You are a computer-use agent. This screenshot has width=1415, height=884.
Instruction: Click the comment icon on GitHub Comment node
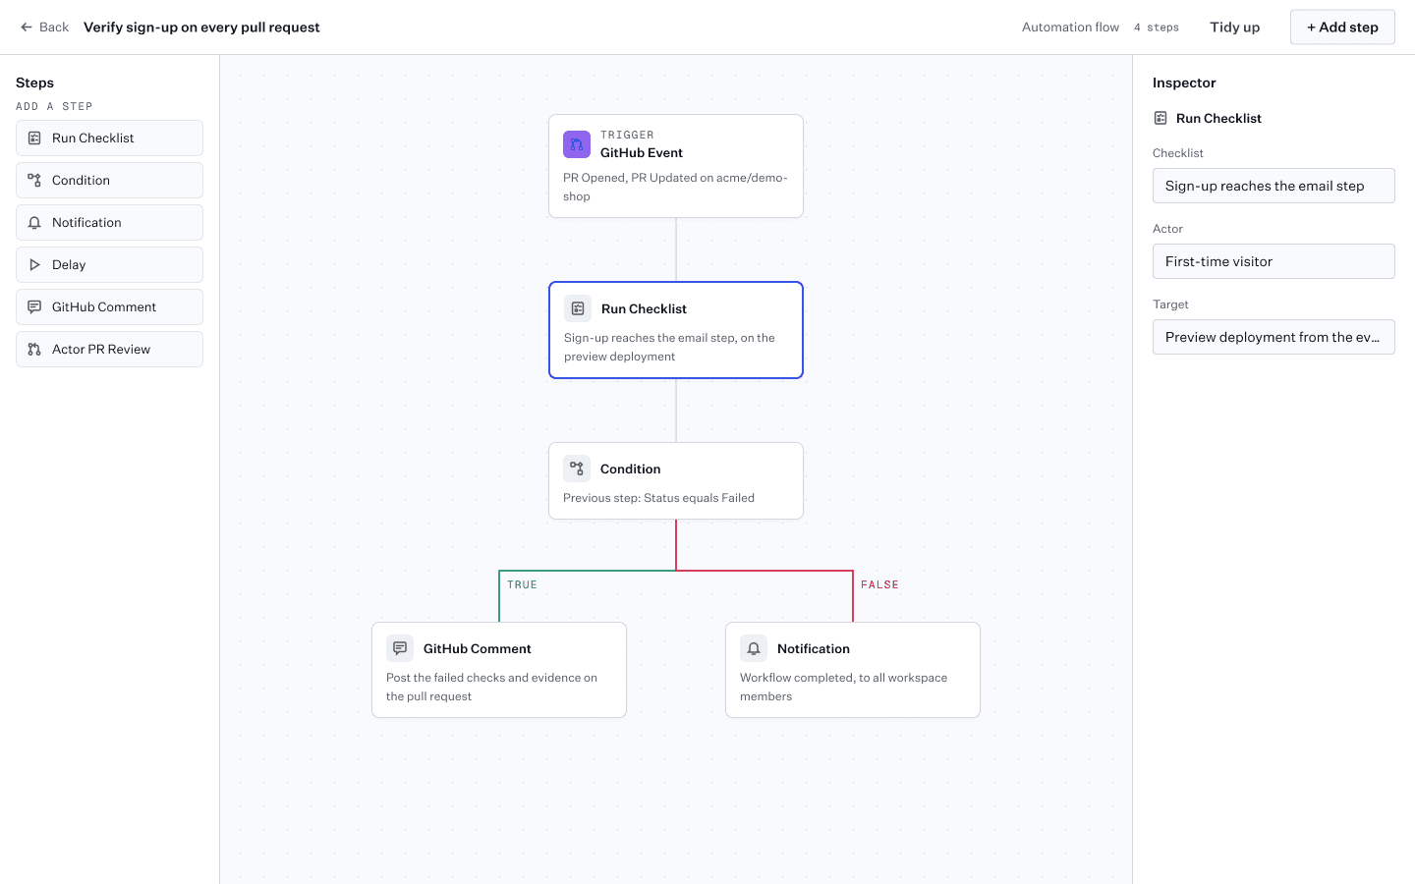(400, 648)
